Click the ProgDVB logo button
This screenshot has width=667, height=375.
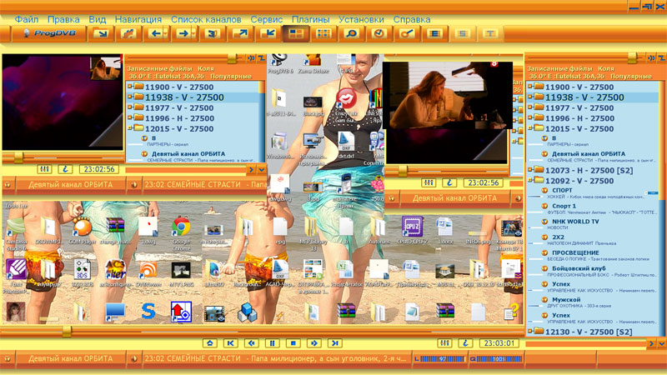[x=44, y=33]
